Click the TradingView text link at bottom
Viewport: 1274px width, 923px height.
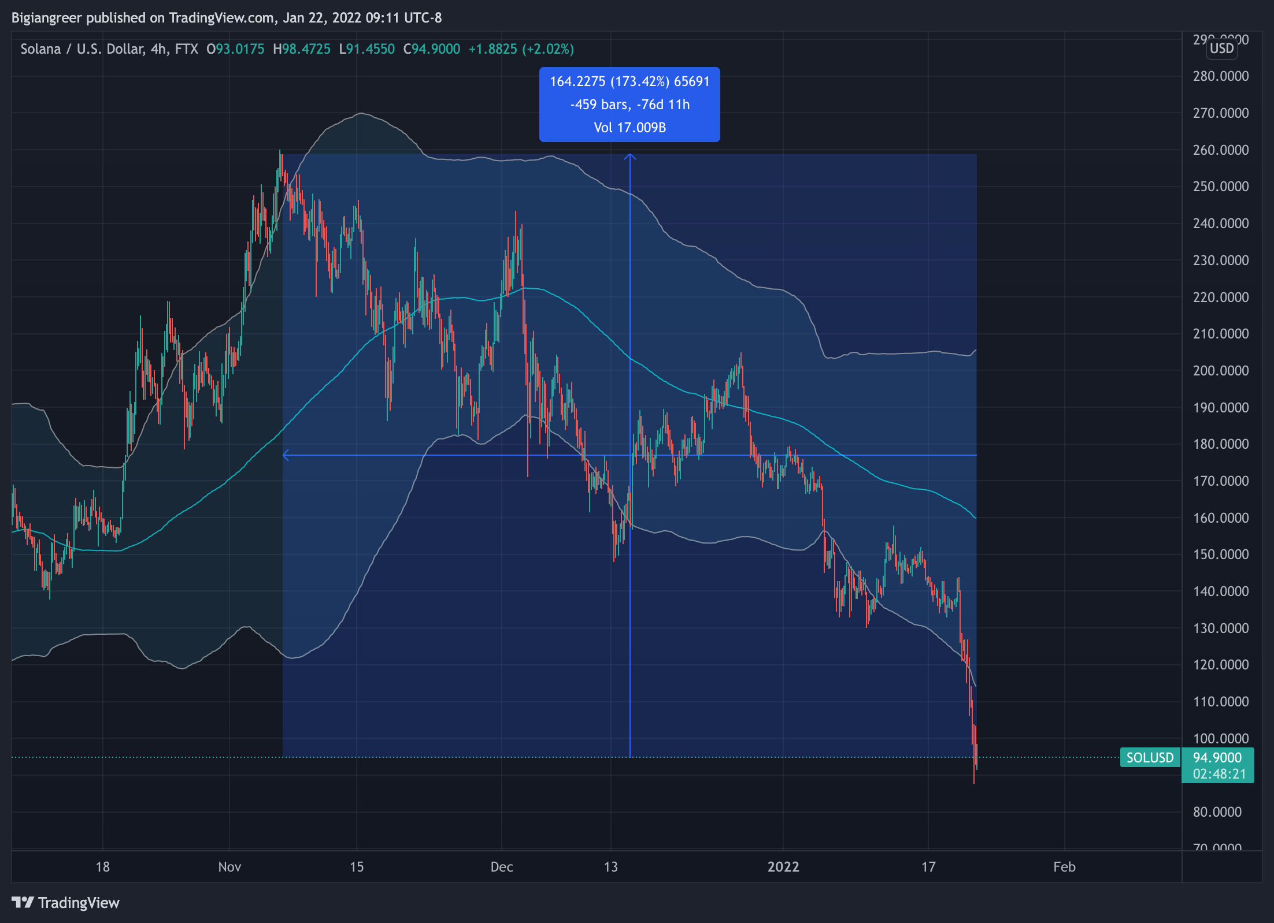pyautogui.click(x=79, y=902)
